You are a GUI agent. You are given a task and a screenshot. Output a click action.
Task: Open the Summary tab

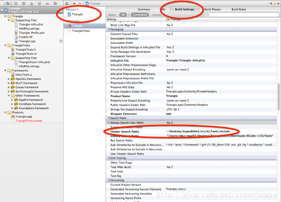click(x=144, y=9)
